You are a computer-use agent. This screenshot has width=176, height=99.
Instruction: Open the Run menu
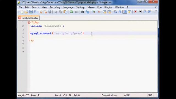(x=100, y=7)
